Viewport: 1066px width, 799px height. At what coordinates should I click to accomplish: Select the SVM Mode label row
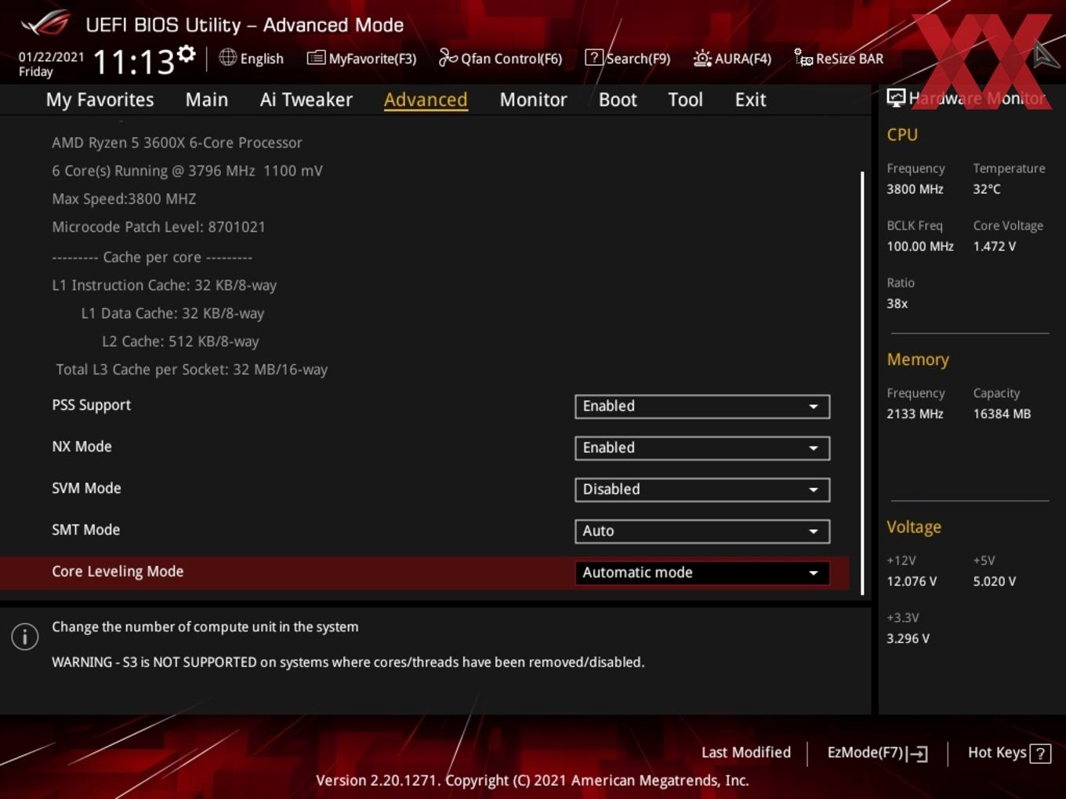coord(87,488)
